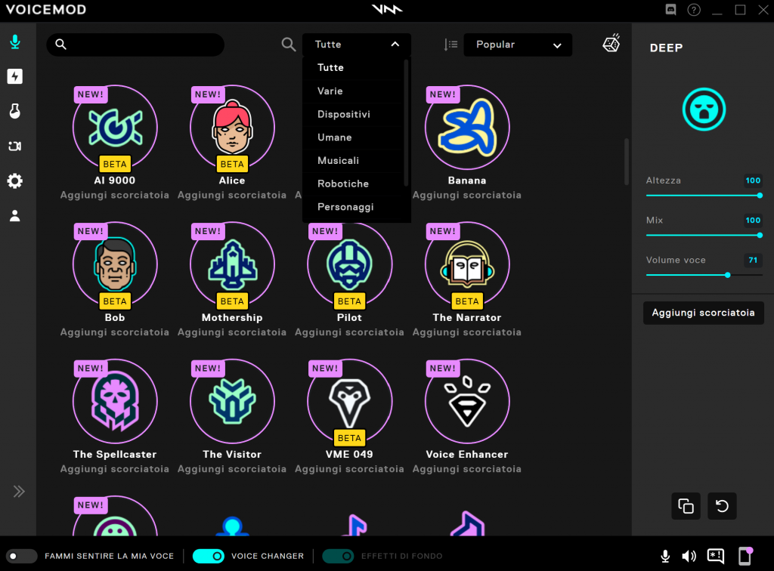
Task: Click Aggiungi scorciatoia under Voice Enhancer
Action: click(x=467, y=468)
